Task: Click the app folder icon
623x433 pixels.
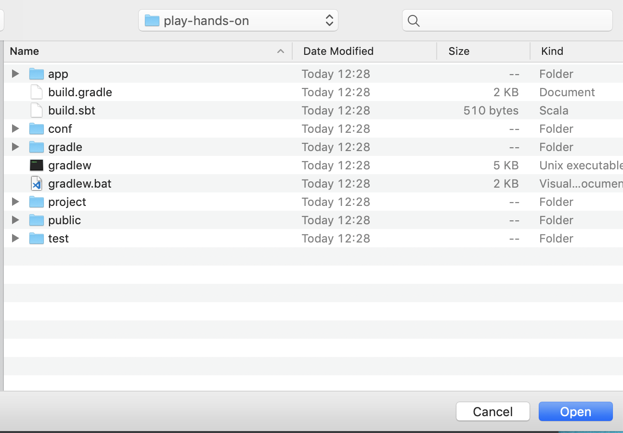Action: coord(37,74)
